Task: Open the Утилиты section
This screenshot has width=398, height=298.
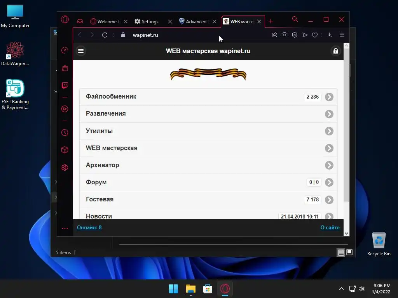Action: (208, 131)
